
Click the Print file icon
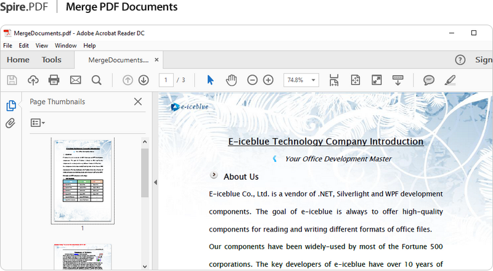(54, 80)
